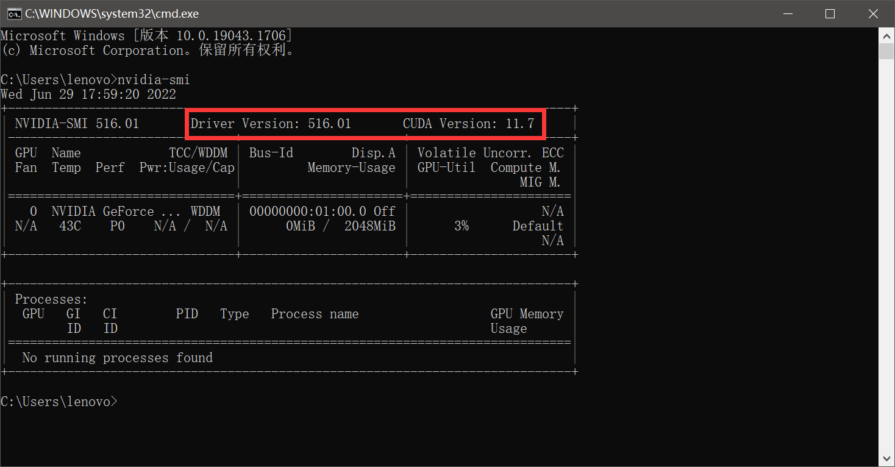Click the "Fan" column header
Viewport: 895px width, 467px height.
[26, 168]
